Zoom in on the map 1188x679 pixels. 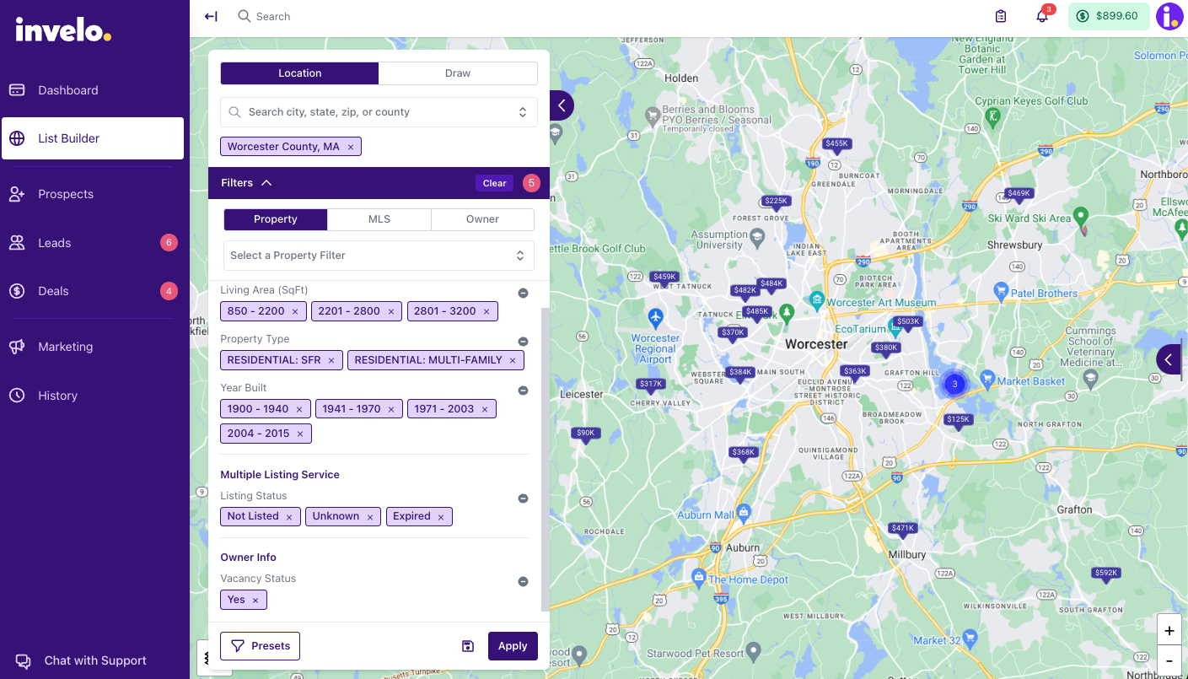(1169, 630)
